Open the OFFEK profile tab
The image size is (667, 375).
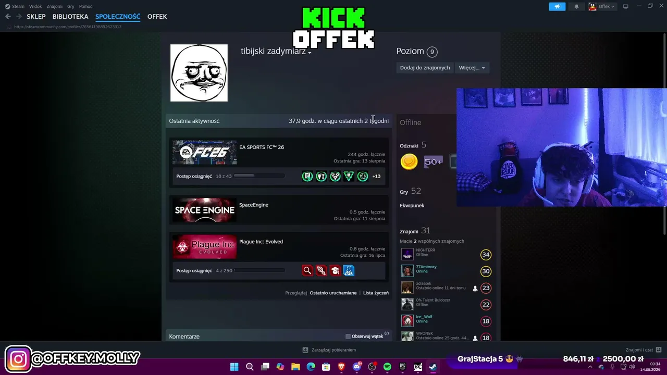[157, 17]
